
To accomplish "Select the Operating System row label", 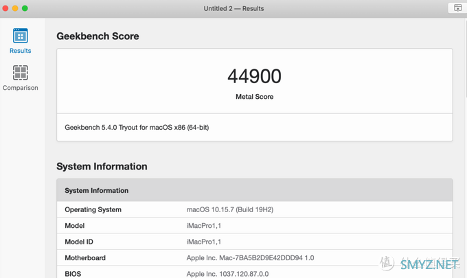I will 93,209.
